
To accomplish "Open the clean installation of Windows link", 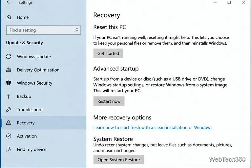I will (153, 128).
